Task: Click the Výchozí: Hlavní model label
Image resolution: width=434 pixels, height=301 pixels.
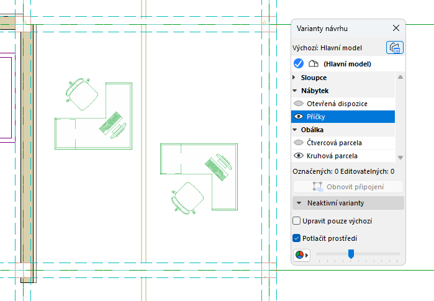Action: (x=327, y=48)
